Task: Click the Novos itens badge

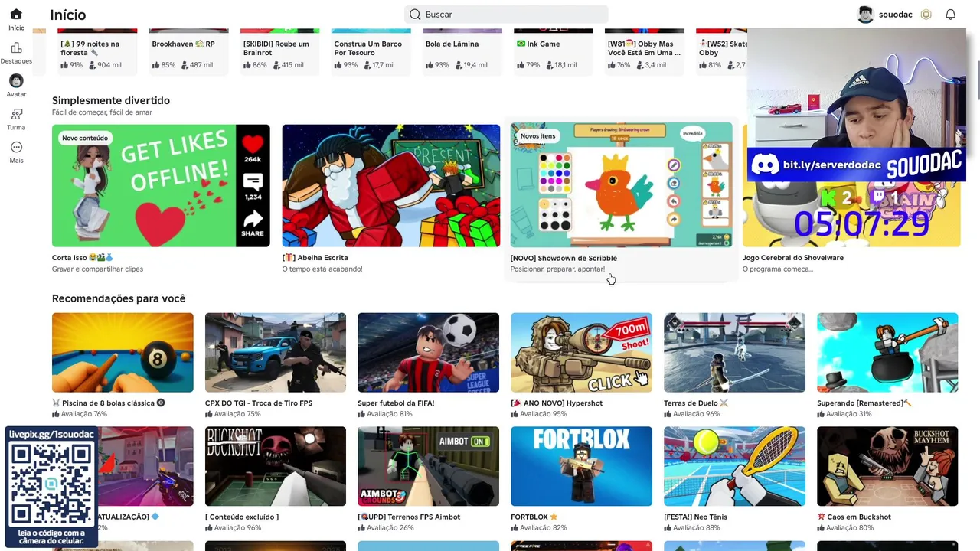Action: click(x=537, y=136)
